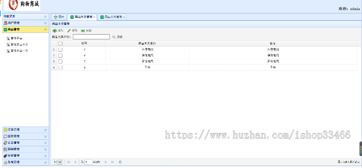This screenshot has width=362, height=168.
Task: Collapse the navigation menu with double-left arrows
Action: [x=45, y=16]
